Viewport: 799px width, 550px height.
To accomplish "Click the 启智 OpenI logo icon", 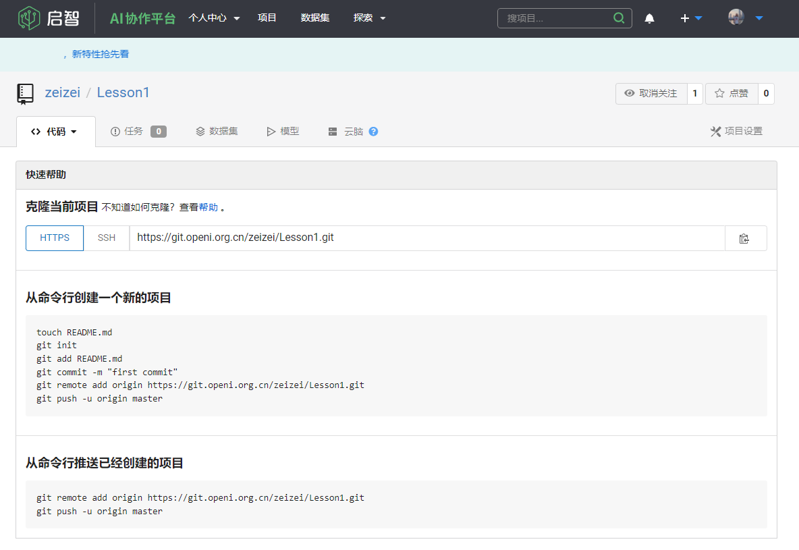I will point(29,18).
